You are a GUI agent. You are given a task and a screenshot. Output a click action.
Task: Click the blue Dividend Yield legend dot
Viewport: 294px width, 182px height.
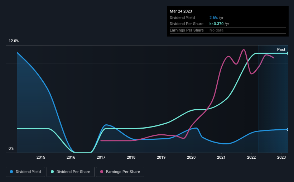(11, 172)
